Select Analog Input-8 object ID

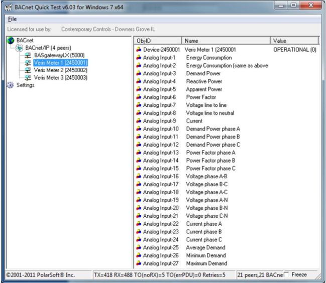pos(159,113)
